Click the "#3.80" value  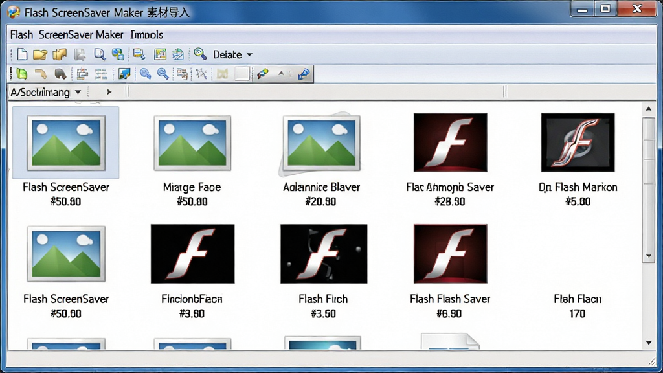click(x=192, y=314)
